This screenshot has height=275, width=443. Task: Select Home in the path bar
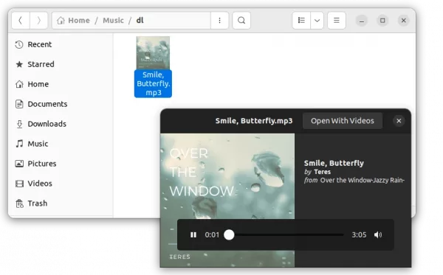pyautogui.click(x=73, y=21)
